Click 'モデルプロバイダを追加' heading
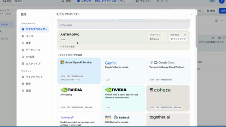Screen dimensions: 226x127 coord(70,55)
